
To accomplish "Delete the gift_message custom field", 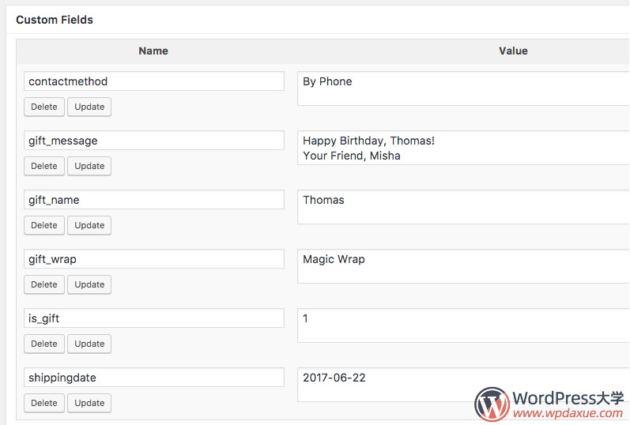I will (44, 166).
